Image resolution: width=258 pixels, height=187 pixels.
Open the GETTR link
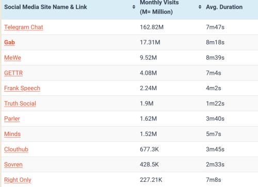point(13,73)
